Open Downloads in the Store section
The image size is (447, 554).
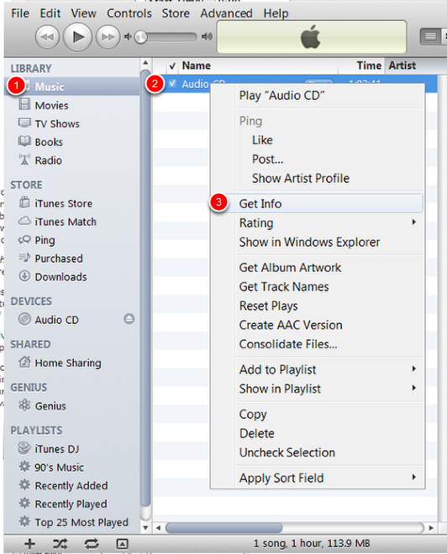pos(60,277)
